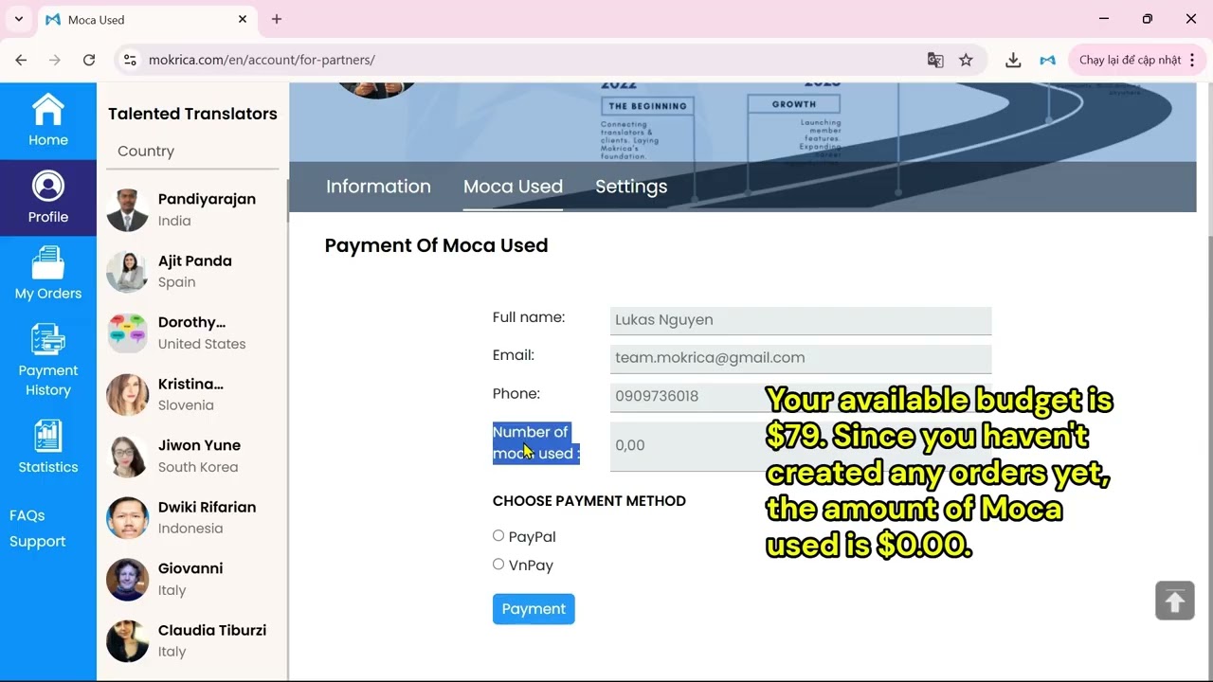Image resolution: width=1213 pixels, height=682 pixels.
Task: Open Statistics chart icon
Action: click(47, 436)
